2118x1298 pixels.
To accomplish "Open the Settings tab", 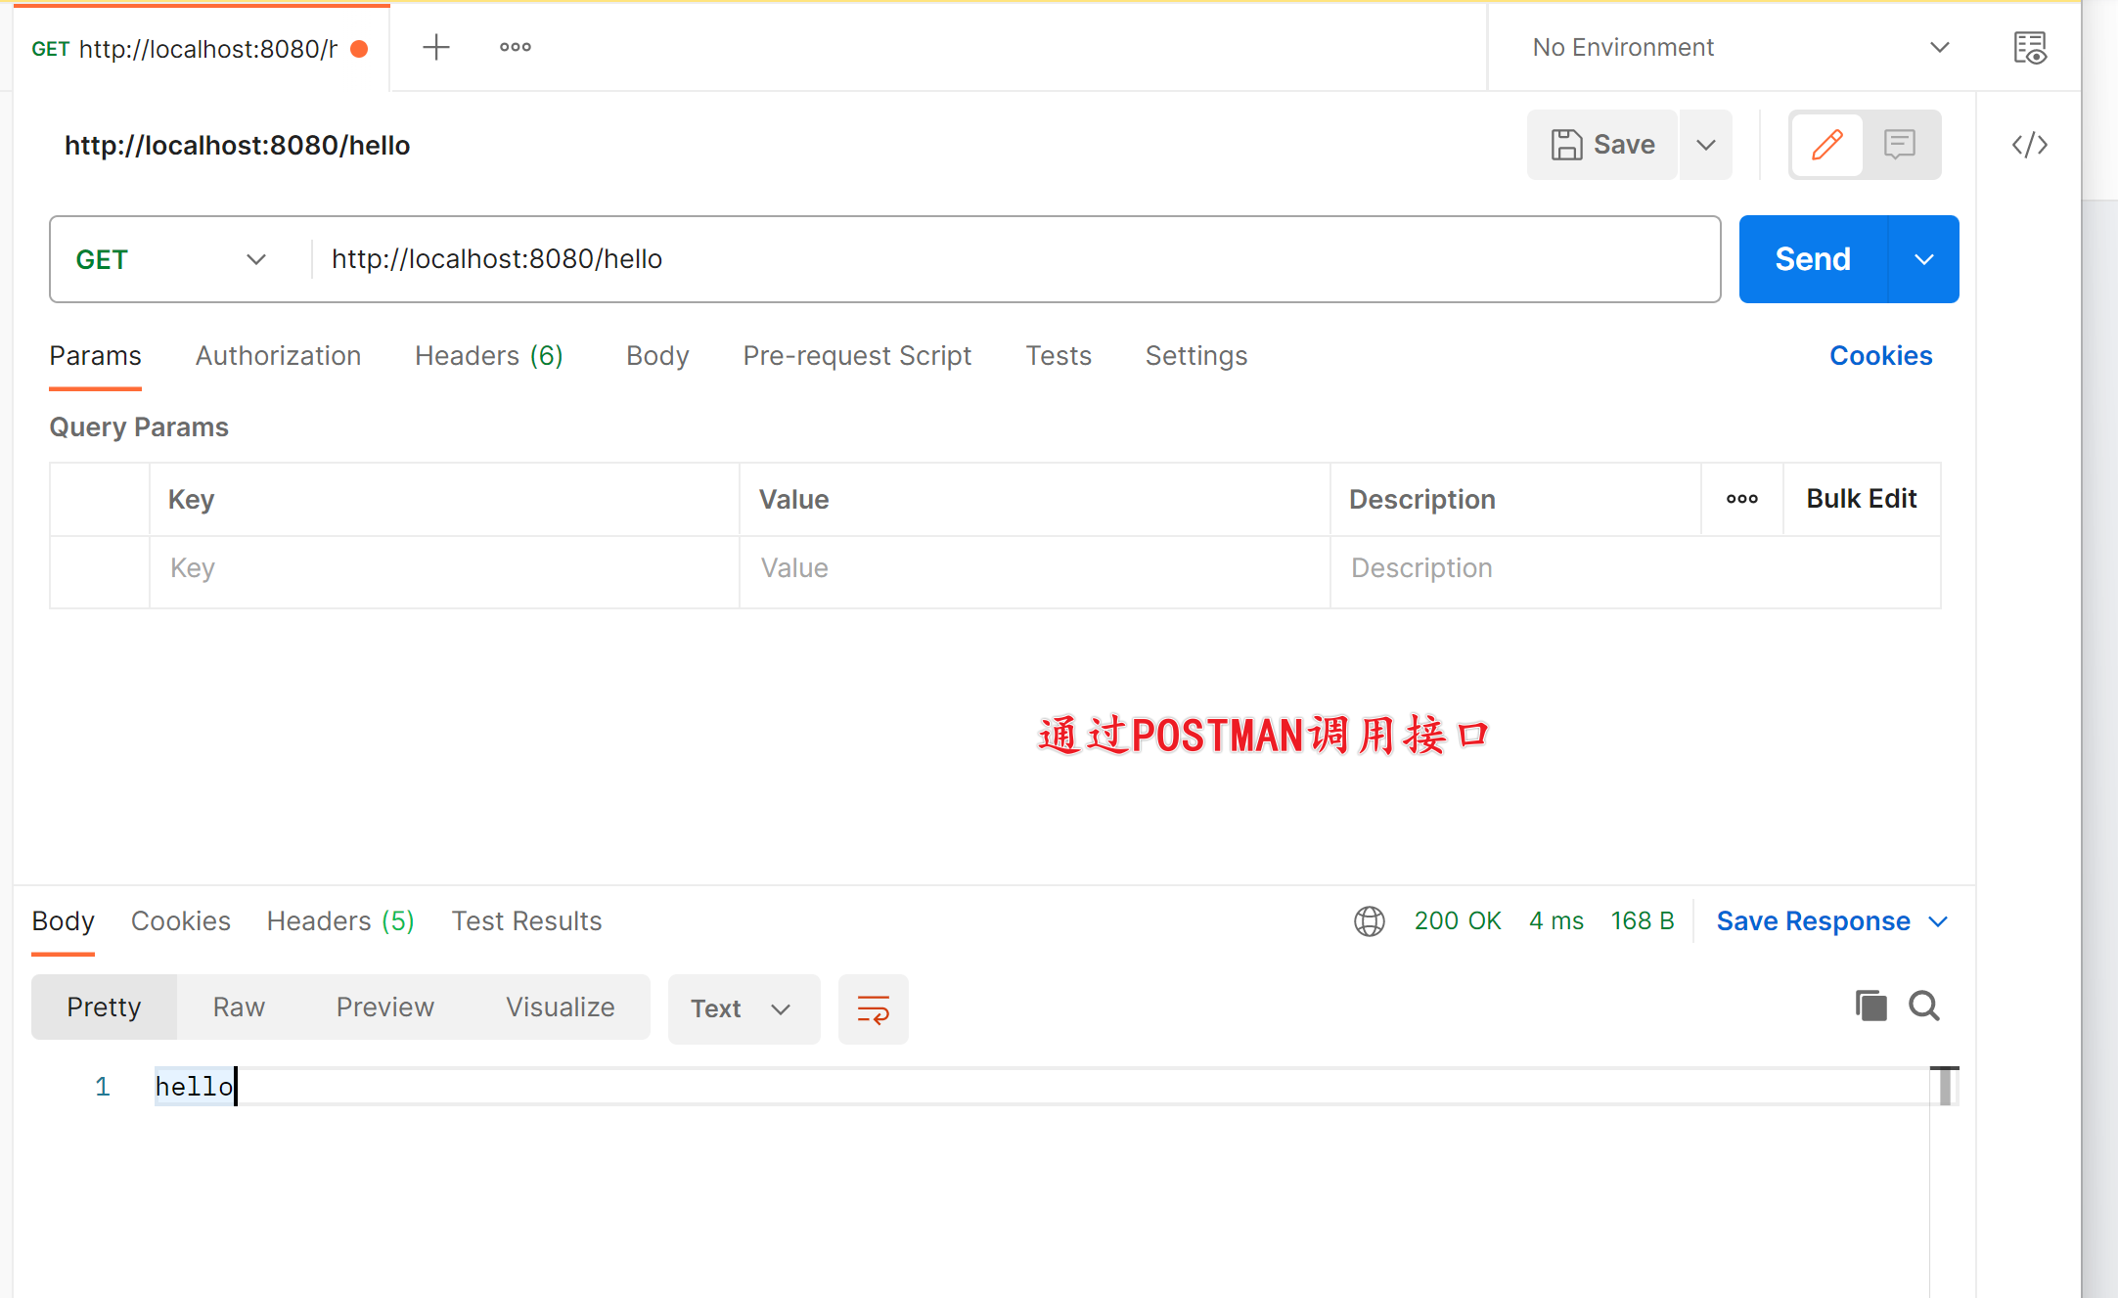I will tap(1196, 356).
